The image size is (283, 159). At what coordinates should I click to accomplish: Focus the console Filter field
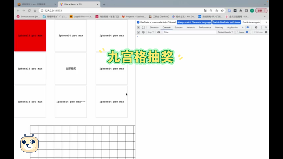(190, 32)
